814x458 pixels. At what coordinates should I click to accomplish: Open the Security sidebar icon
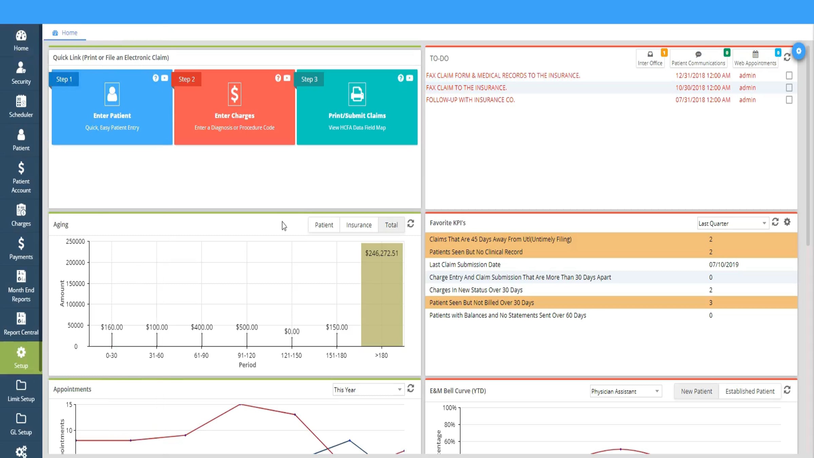[x=21, y=73]
